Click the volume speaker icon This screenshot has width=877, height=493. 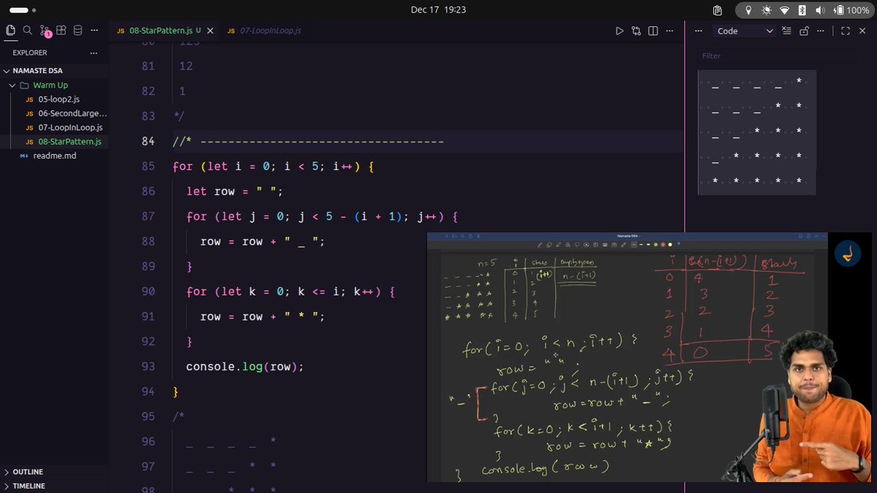(x=819, y=10)
